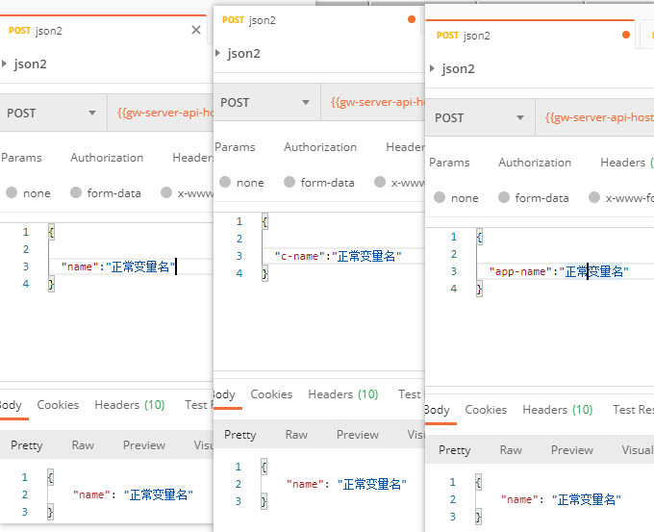Viewport: 654px width, 532px height.
Task: Open response Headers (10) tab in left window
Action: click(x=130, y=405)
